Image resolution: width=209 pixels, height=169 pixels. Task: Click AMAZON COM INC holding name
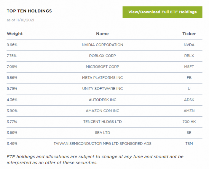[102, 111]
